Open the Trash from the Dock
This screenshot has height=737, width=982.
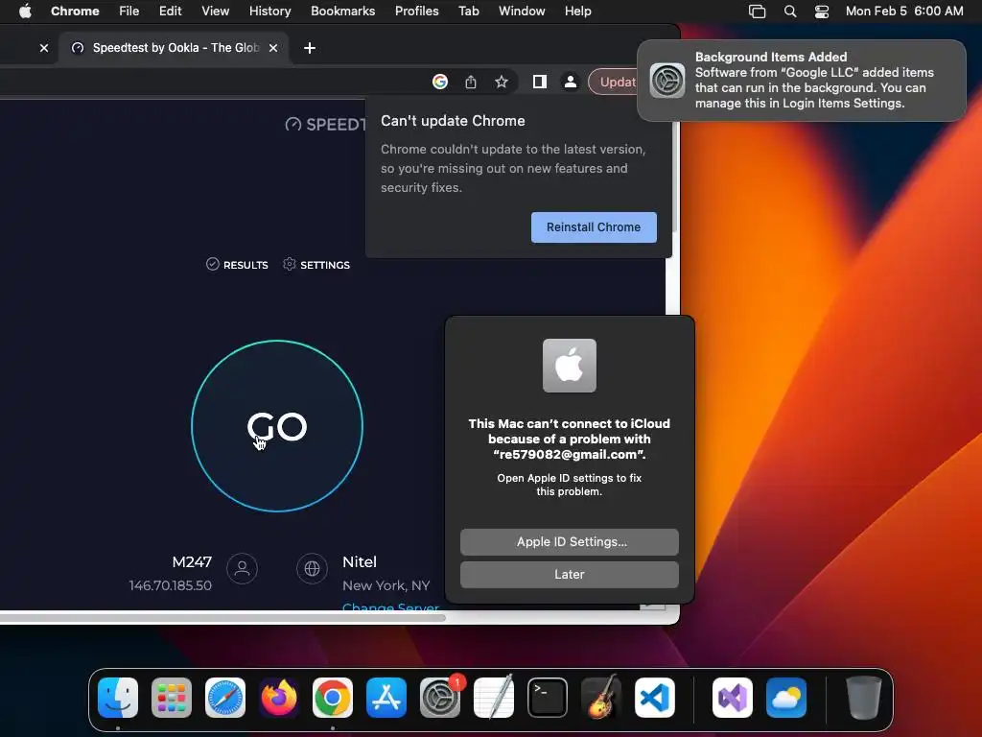pos(864,698)
